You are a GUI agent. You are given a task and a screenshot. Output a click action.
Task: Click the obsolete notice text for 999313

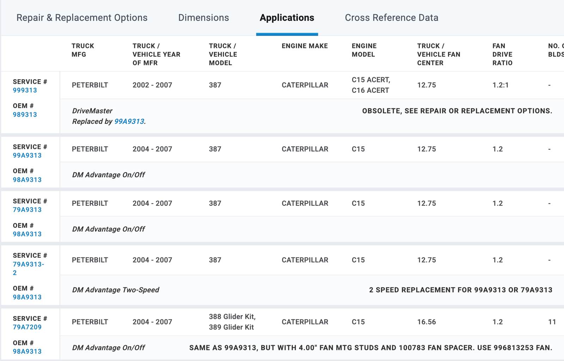457,111
